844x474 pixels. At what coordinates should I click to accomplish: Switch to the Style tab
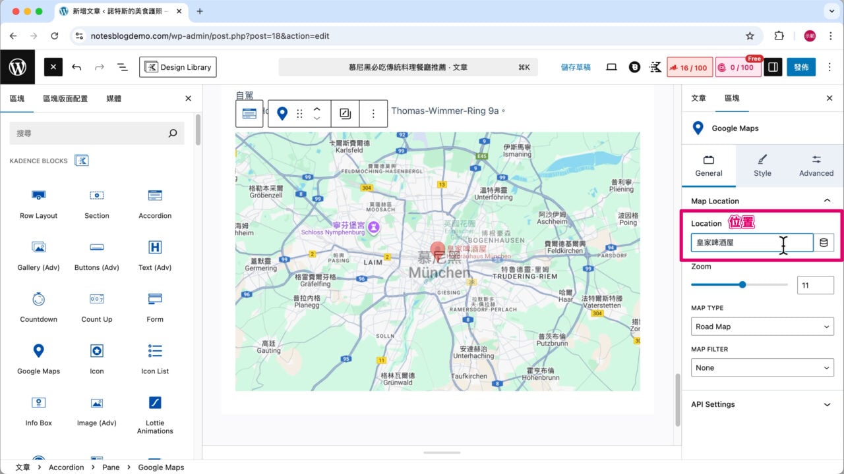[x=762, y=166]
